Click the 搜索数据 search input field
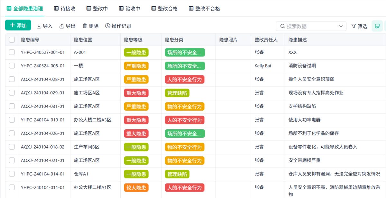This screenshot has width=386, height=198. click(x=310, y=26)
